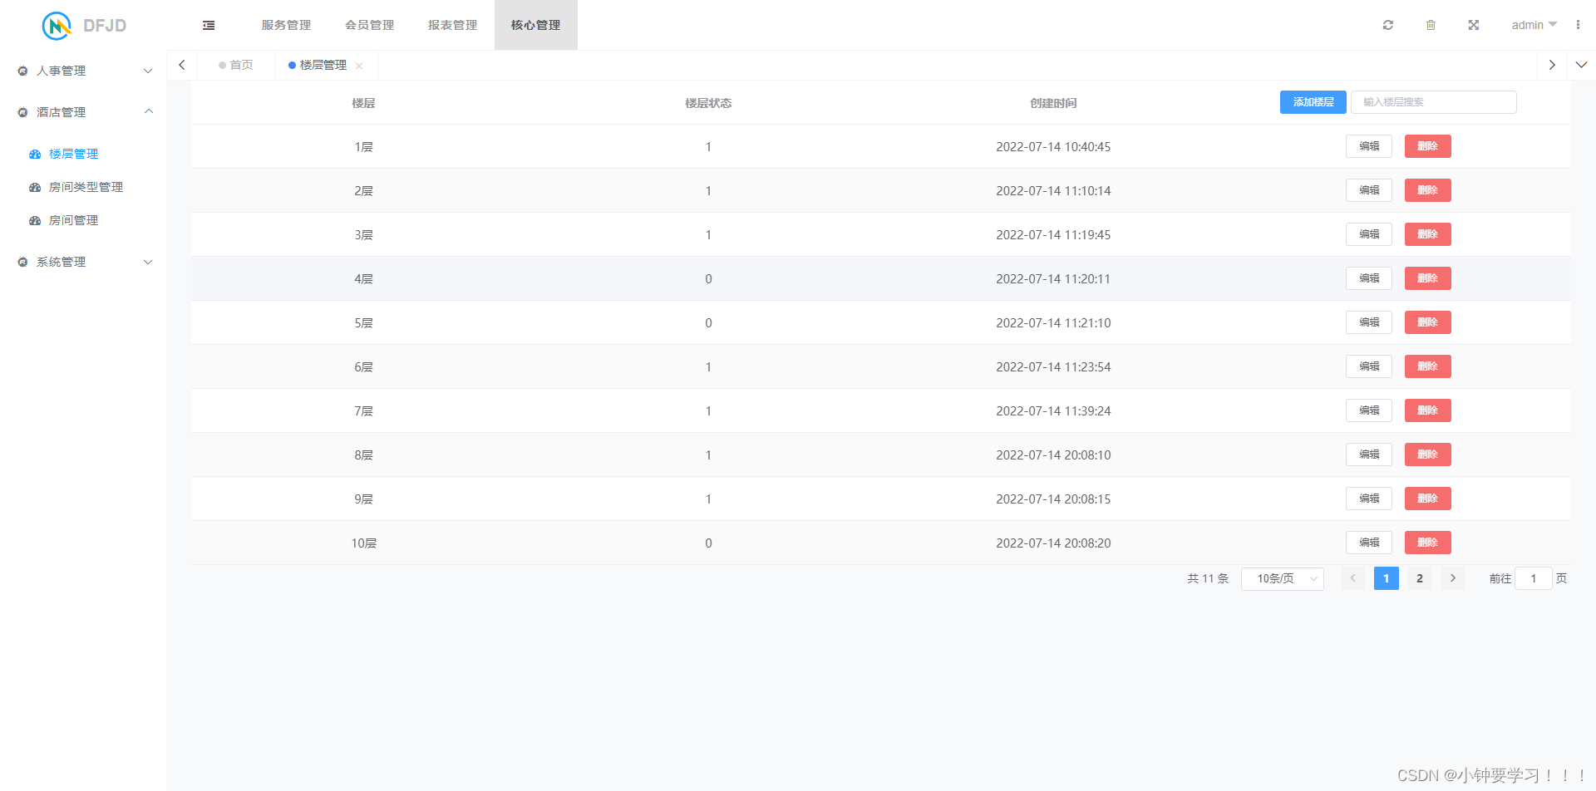Click the 创建时间 column header
This screenshot has height=791, width=1596.
click(1053, 103)
